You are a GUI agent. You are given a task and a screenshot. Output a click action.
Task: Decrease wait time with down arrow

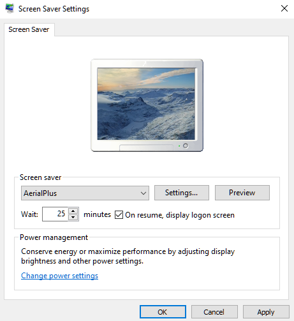(x=73, y=218)
